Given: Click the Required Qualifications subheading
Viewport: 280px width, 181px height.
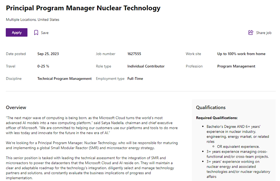Looking at the screenshot, I should [217, 118].
